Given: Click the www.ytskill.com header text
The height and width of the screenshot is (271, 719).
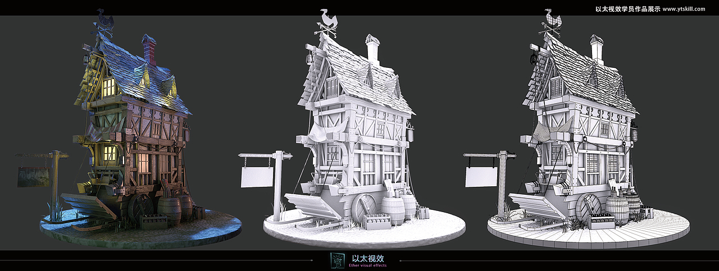Looking at the screenshot, I should click(x=684, y=9).
